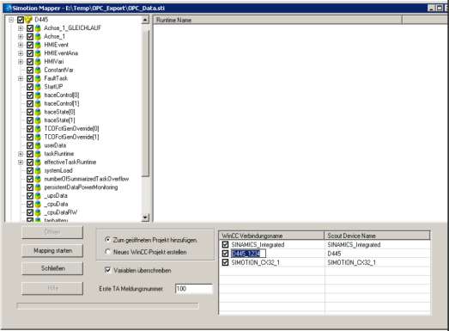Click the _upsData node icon
The width and height of the screenshot is (449, 331).
pos(38,196)
